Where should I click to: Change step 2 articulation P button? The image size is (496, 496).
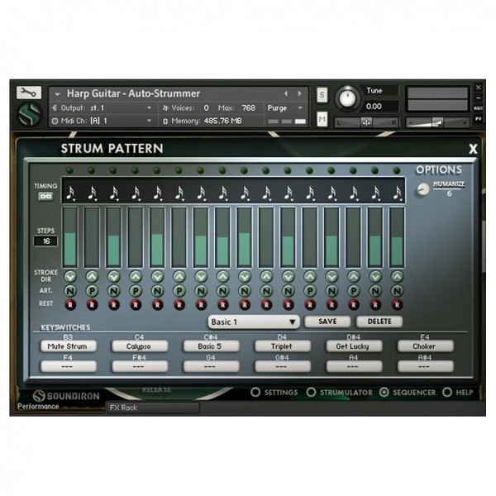[x=92, y=291]
